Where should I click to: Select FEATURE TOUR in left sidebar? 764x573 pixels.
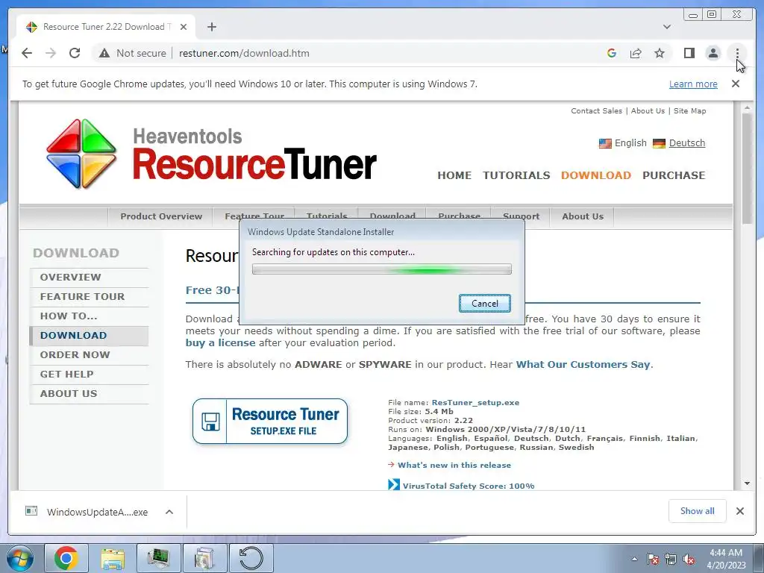pyautogui.click(x=90, y=297)
